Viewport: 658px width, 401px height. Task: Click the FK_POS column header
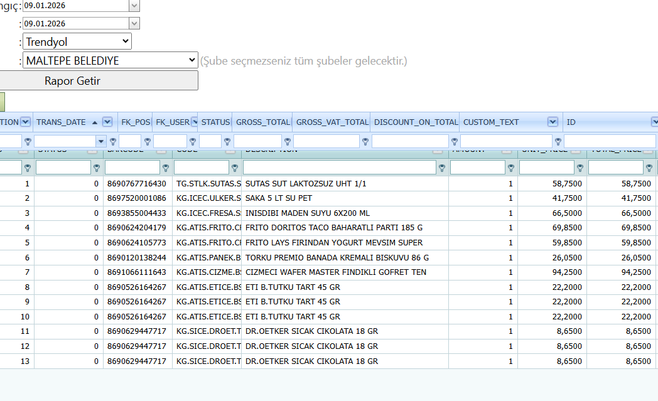(135, 122)
